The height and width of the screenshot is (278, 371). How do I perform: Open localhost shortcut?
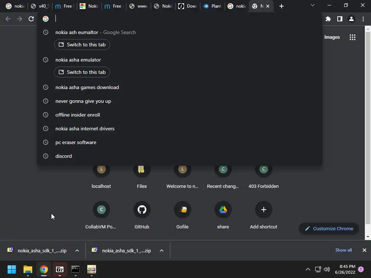101,177
